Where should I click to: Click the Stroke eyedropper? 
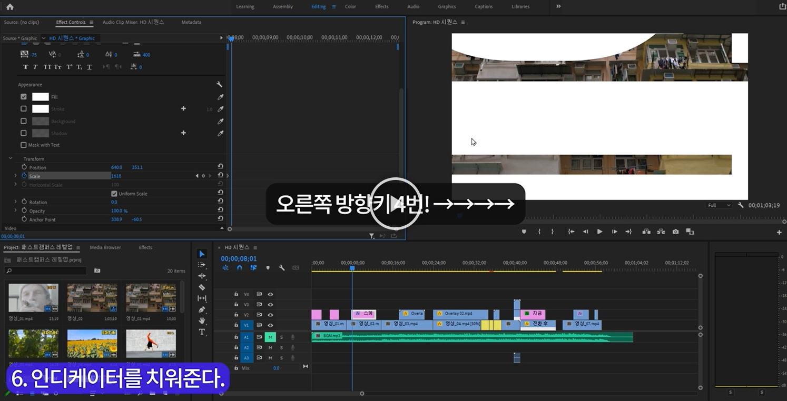pyautogui.click(x=221, y=109)
